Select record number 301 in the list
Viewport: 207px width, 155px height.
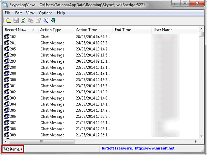pos(13,86)
